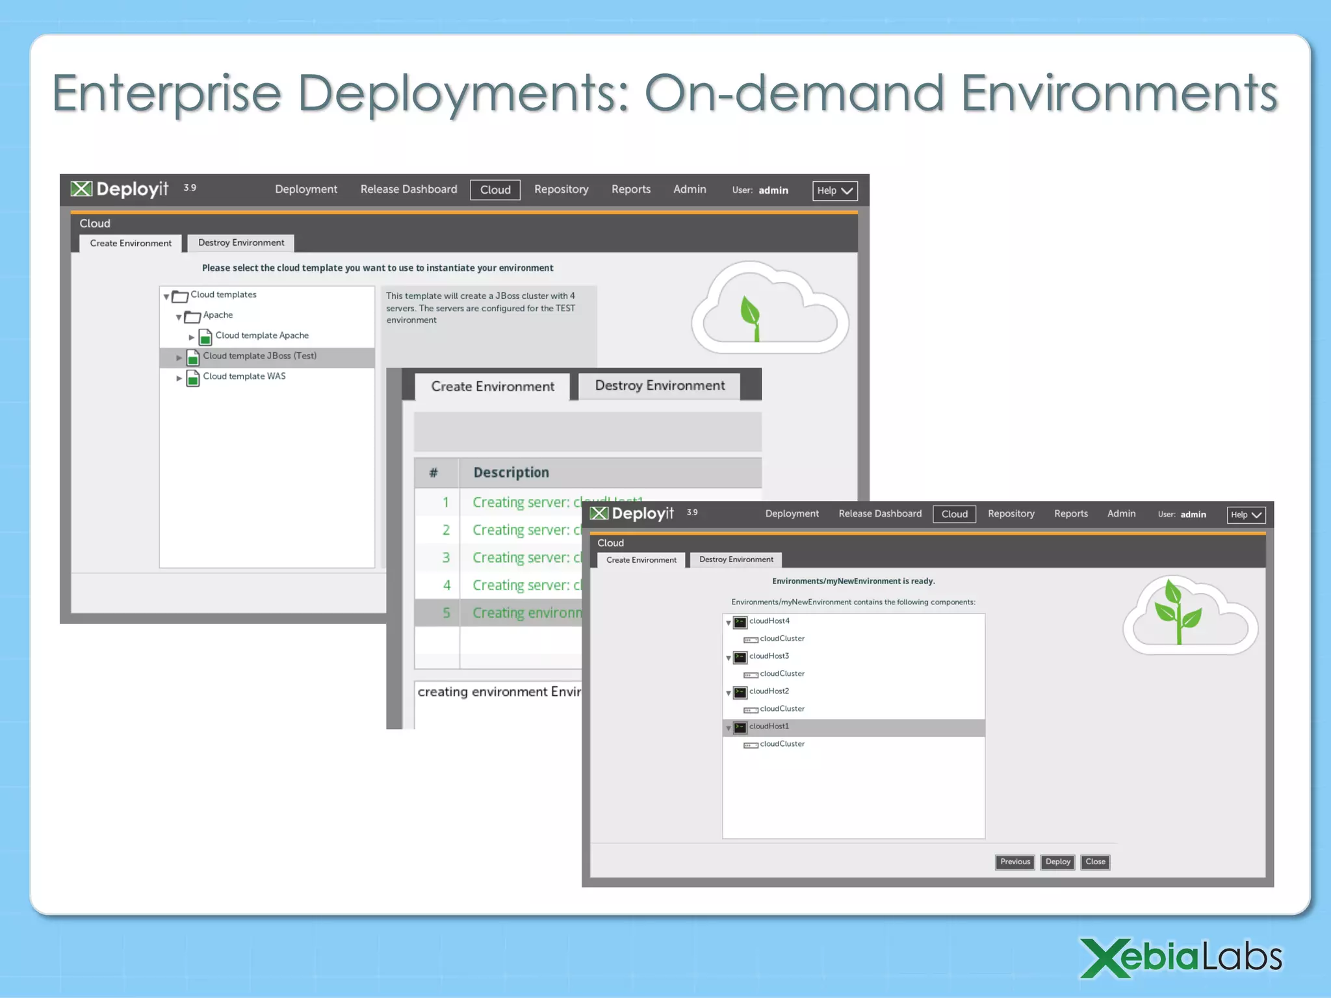Collapse the cloudHost4 node
The width and height of the screenshot is (1331, 998).
tap(729, 623)
